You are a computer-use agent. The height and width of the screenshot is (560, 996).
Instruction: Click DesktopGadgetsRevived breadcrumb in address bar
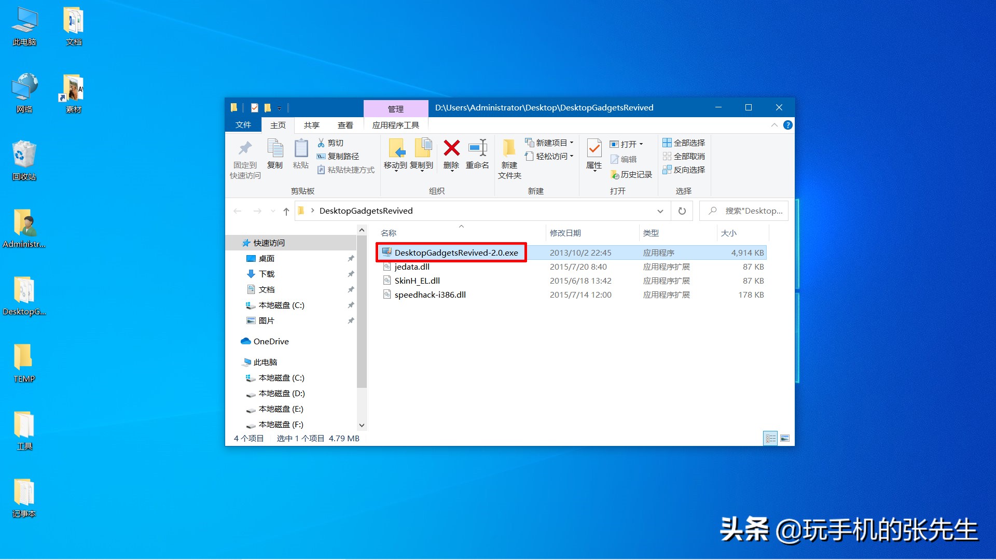[x=366, y=211]
